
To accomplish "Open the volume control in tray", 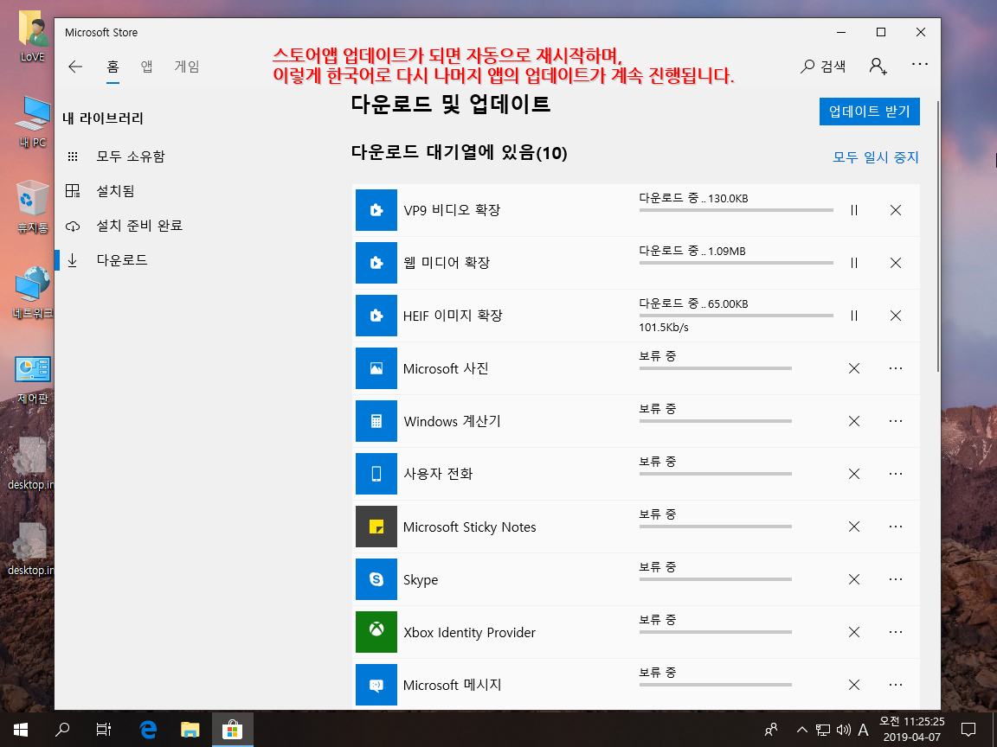I will [843, 730].
